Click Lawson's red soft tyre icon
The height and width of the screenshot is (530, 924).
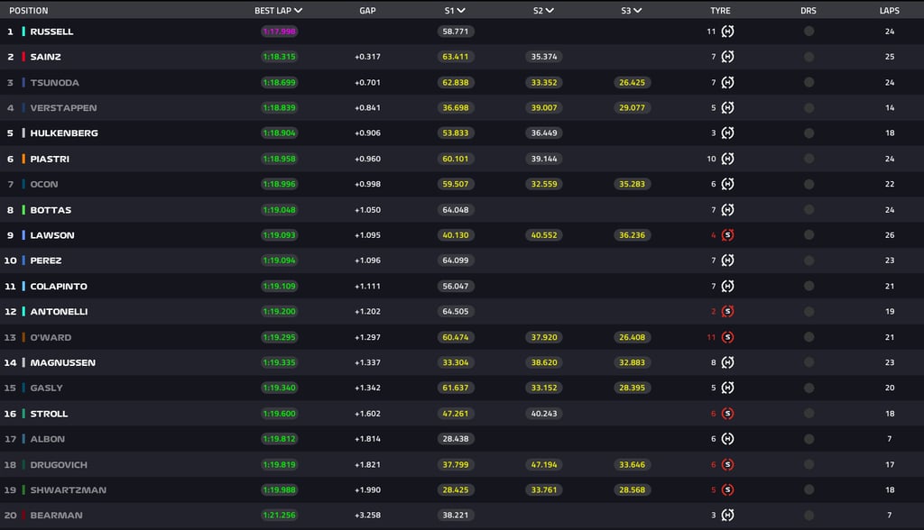728,235
